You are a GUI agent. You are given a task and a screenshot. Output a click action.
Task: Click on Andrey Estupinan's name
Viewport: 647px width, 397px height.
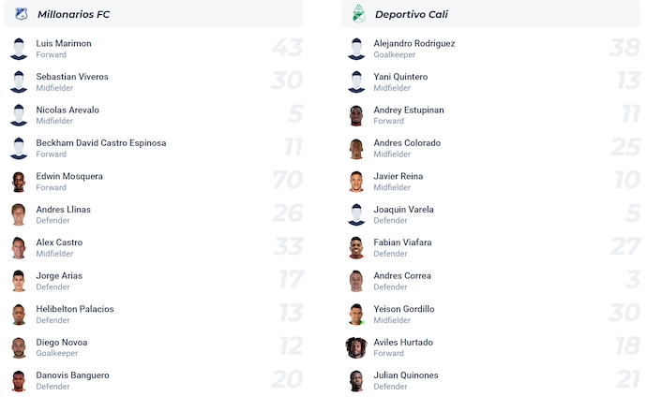pos(409,110)
